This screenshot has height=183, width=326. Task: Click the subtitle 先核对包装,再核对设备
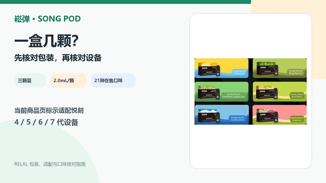pyautogui.click(x=58, y=58)
